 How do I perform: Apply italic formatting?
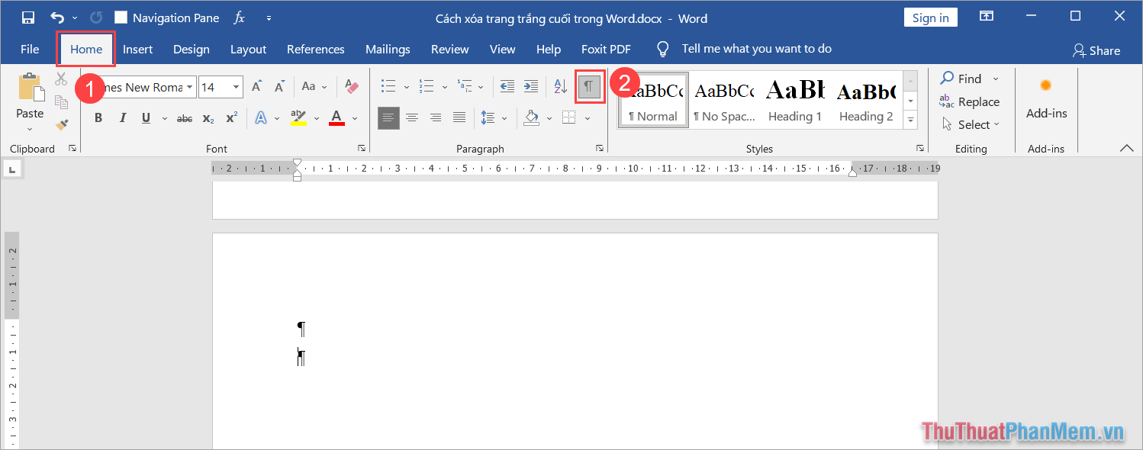click(x=122, y=117)
